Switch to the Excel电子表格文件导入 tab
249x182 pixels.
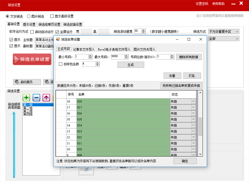point(114,49)
